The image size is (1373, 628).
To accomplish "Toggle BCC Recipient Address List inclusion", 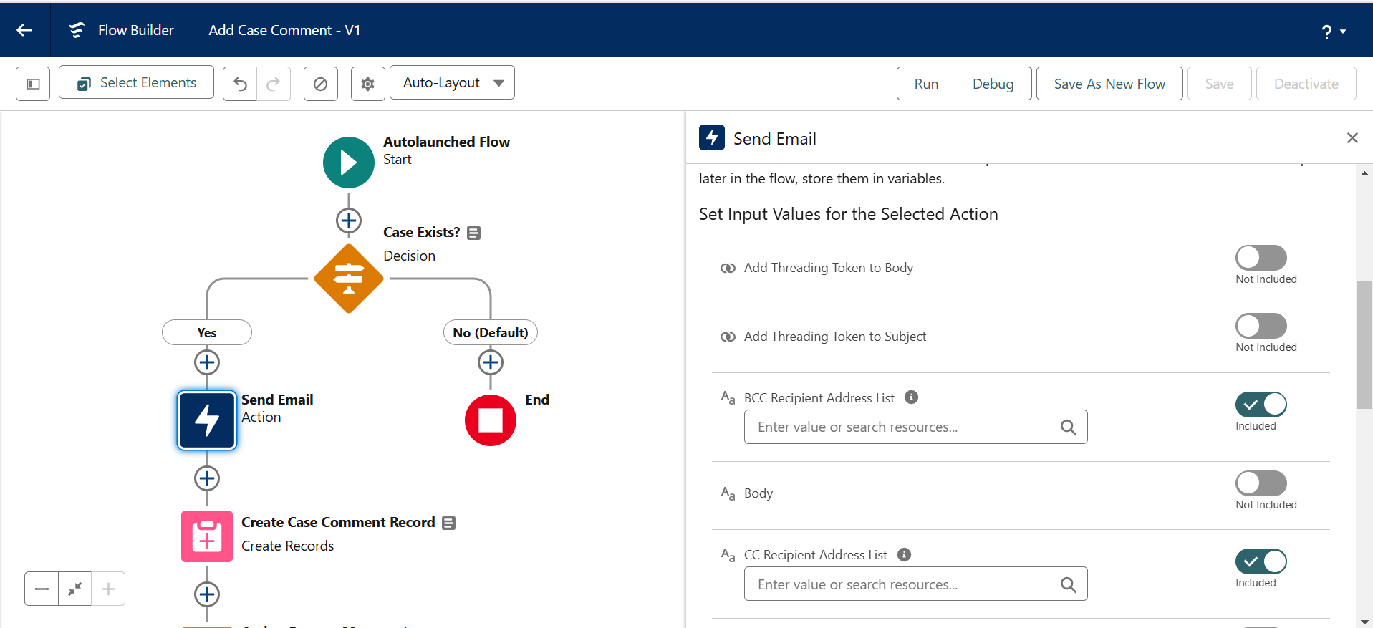I will pos(1261,405).
